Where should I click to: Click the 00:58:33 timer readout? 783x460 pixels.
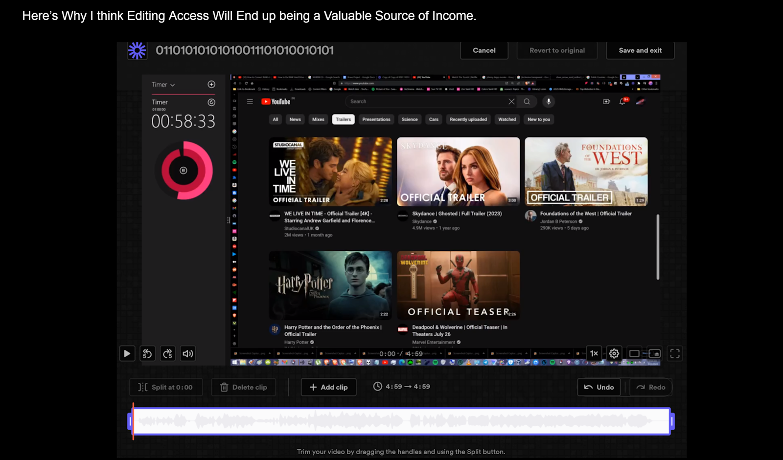click(183, 121)
